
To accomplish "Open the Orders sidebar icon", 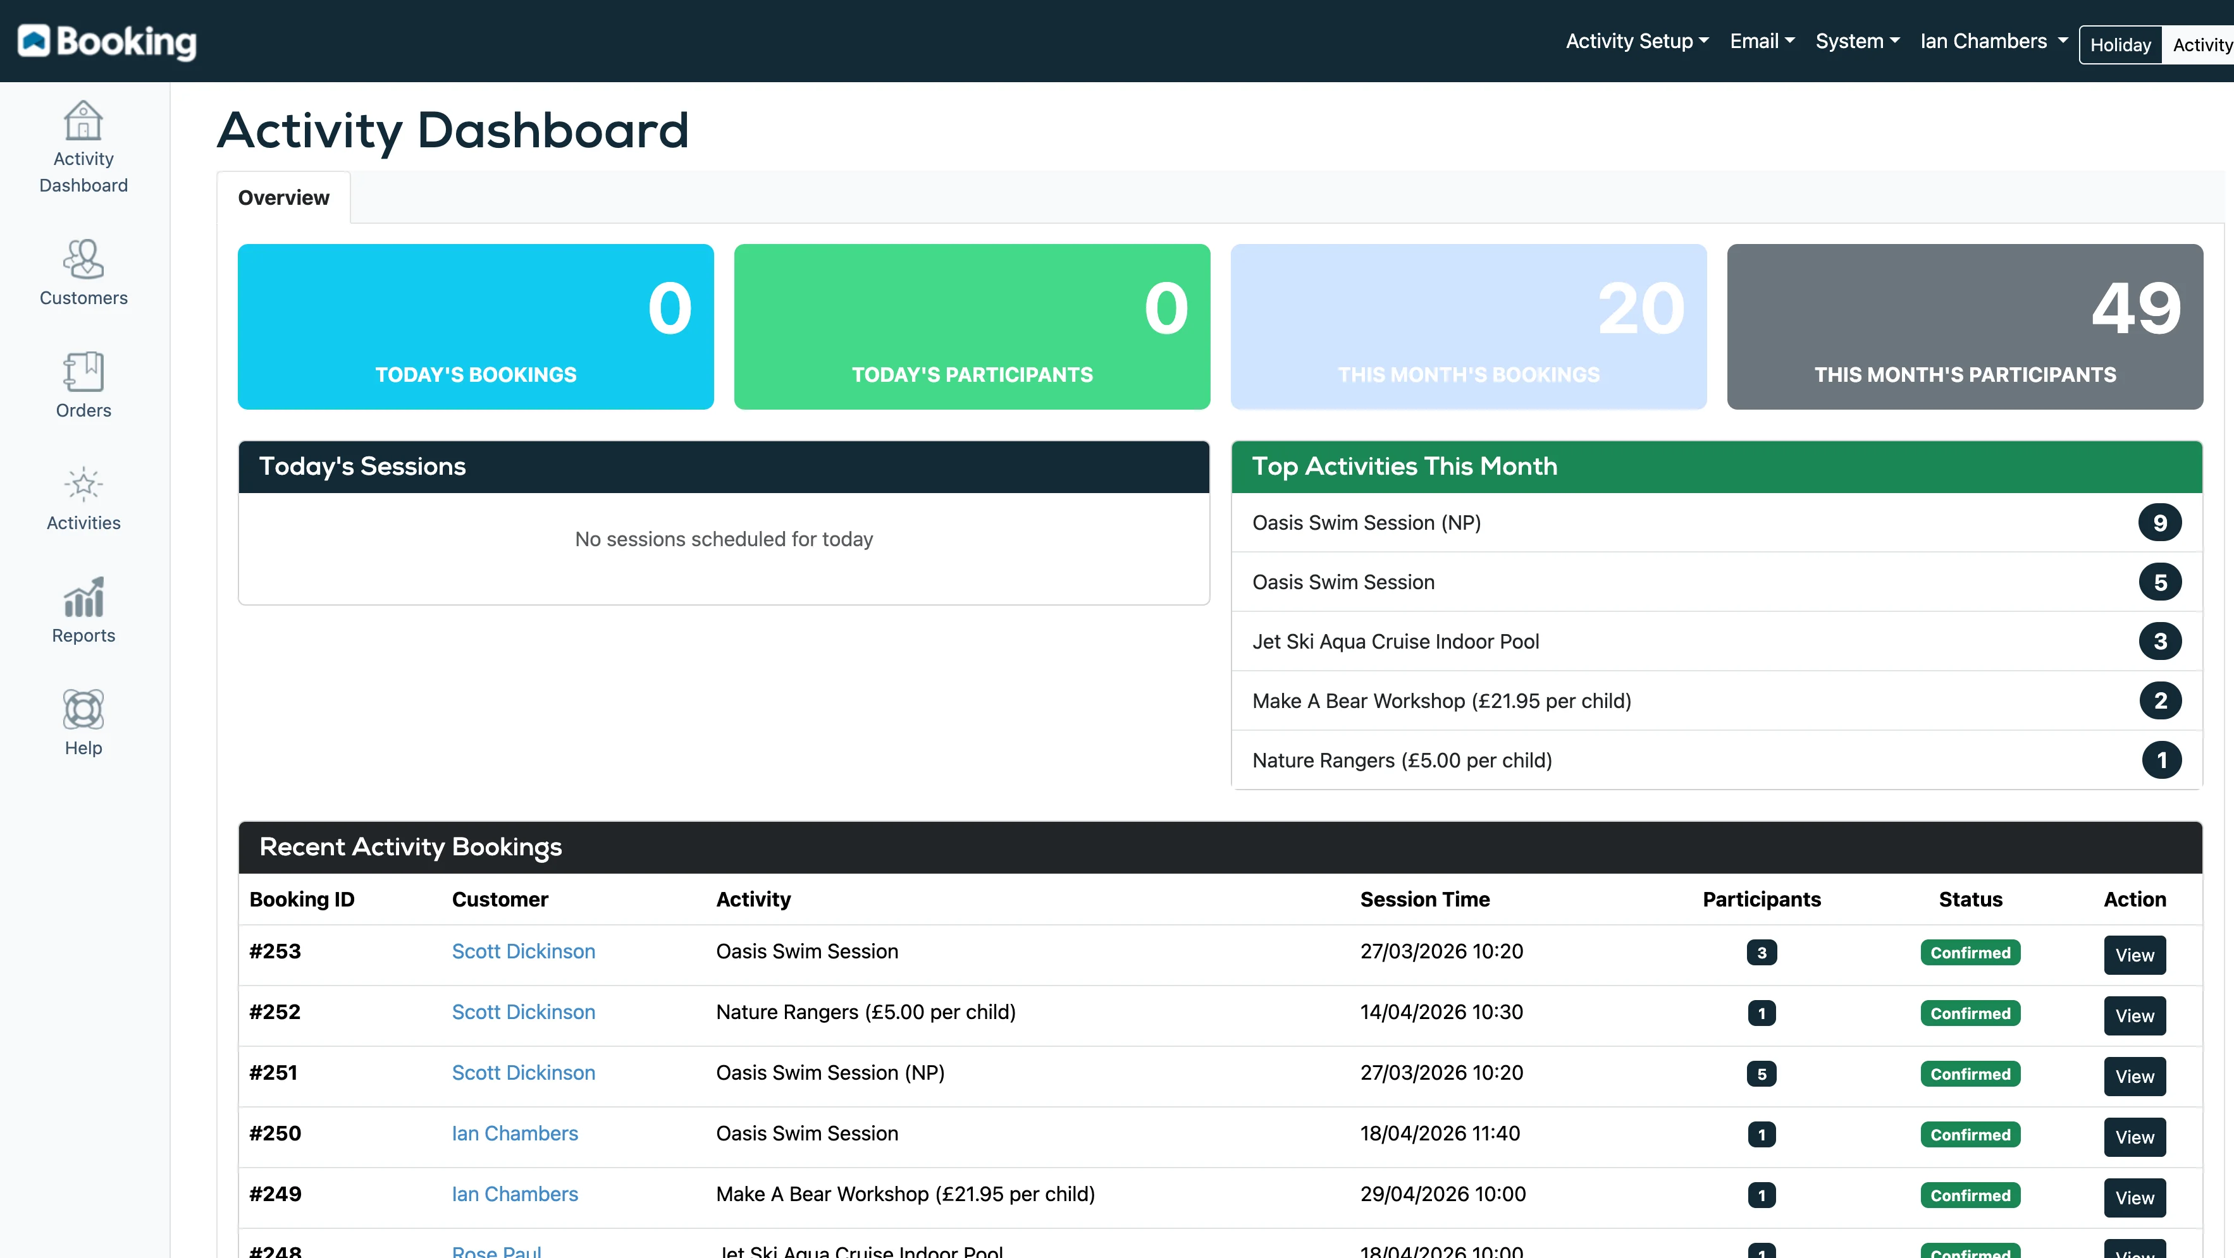I will 83,372.
